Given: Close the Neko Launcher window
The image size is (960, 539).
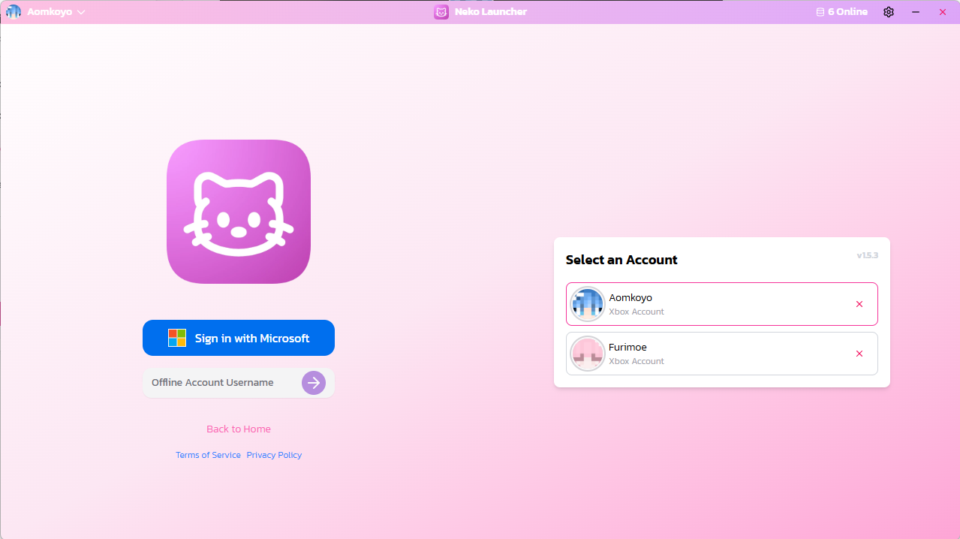Looking at the screenshot, I should pyautogui.click(x=943, y=12).
